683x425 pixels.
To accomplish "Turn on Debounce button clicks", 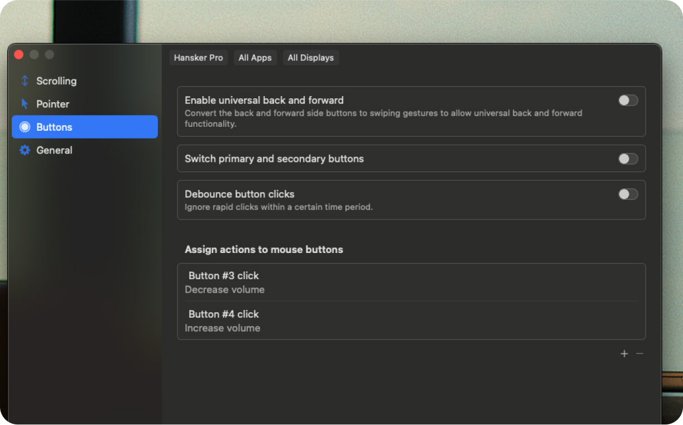I will (628, 194).
